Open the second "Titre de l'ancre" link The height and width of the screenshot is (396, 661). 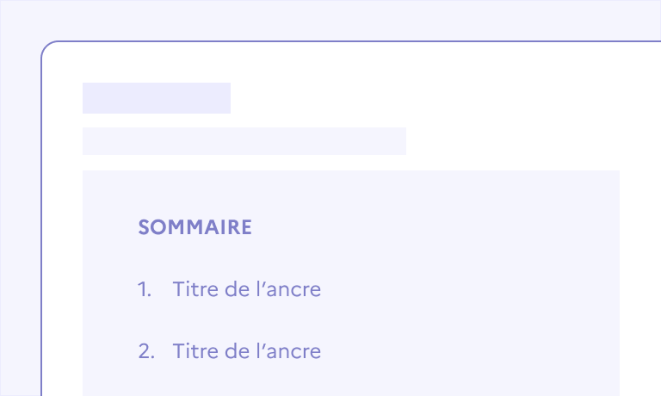(246, 351)
